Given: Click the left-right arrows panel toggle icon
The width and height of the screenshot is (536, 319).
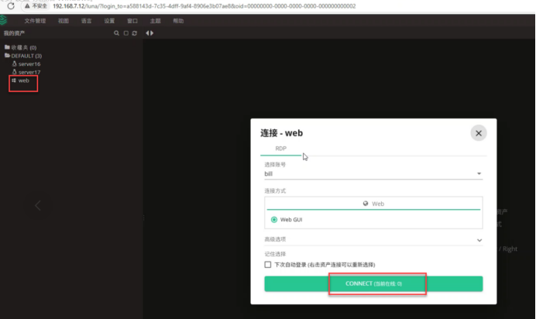Looking at the screenshot, I should coord(149,33).
